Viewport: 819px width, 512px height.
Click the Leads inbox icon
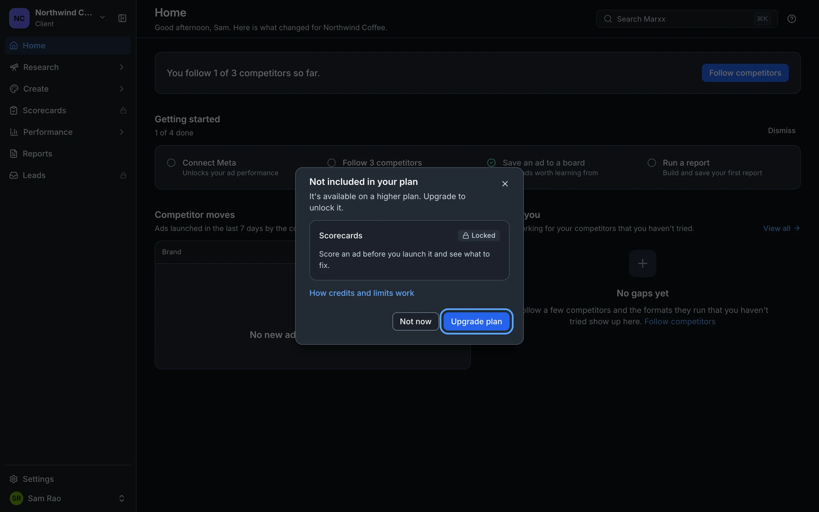(14, 175)
